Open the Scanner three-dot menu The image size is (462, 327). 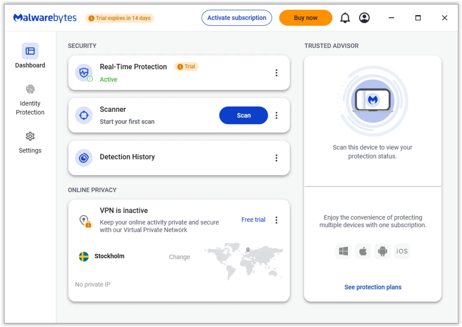click(x=276, y=115)
